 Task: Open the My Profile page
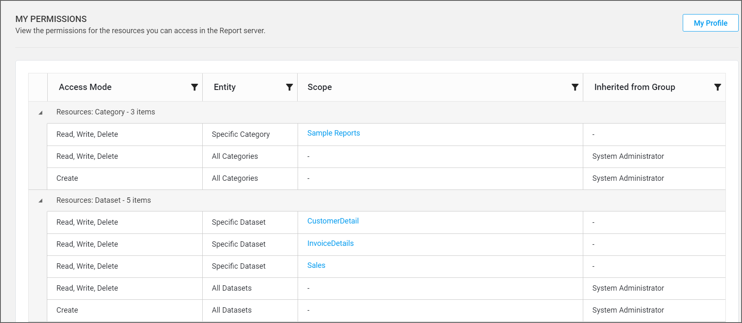[x=710, y=23]
